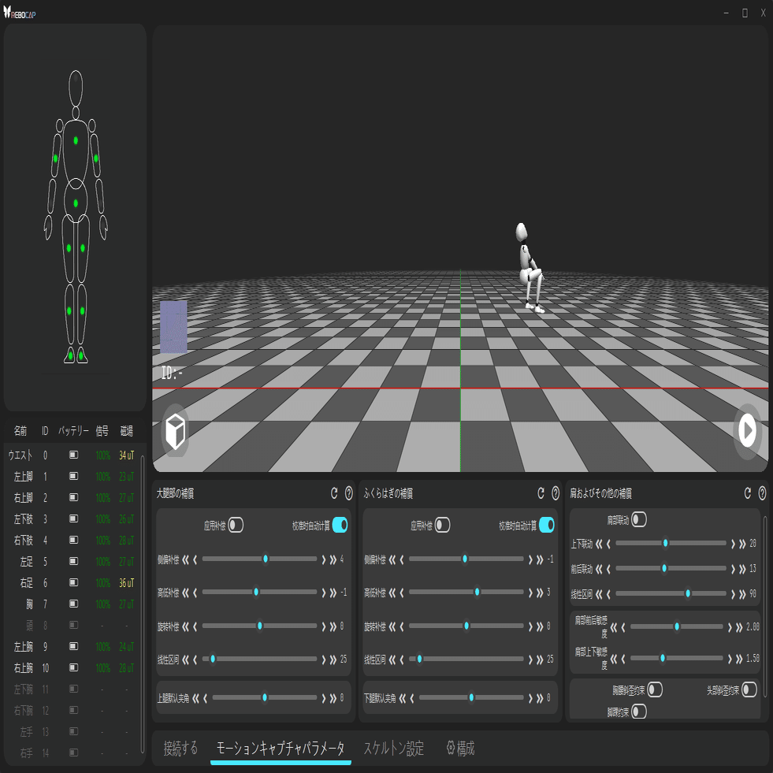Enable the 头部斜歪约束 switch

[749, 689]
